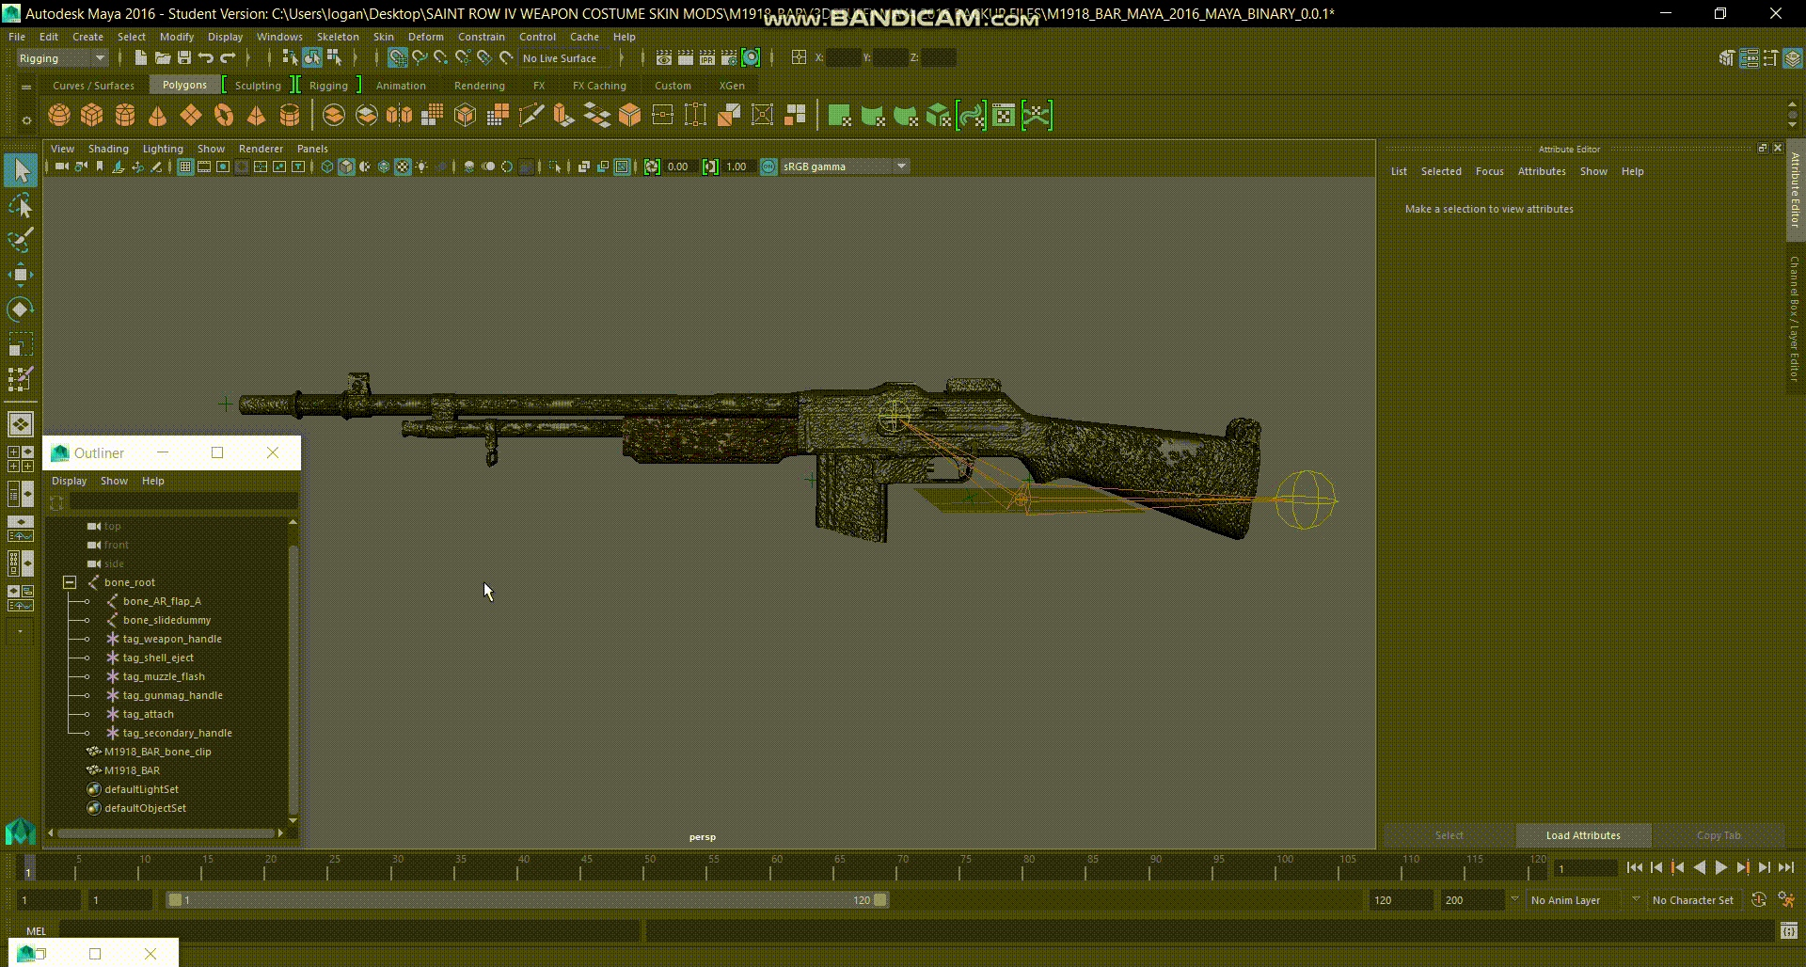Toggle textured display in viewport
The width and height of the screenshot is (1806, 967).
[x=403, y=166]
